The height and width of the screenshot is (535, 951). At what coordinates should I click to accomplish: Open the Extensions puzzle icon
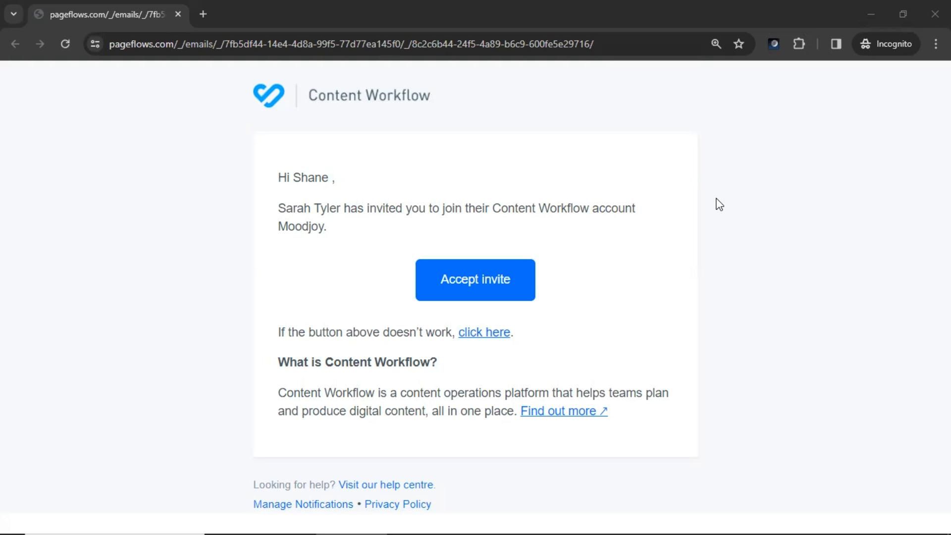point(798,44)
